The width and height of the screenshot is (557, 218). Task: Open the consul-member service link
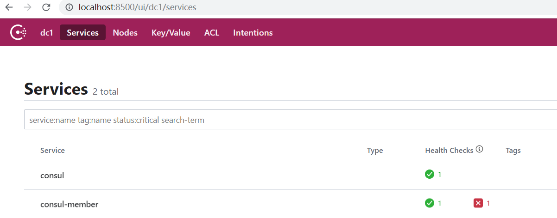(70, 204)
